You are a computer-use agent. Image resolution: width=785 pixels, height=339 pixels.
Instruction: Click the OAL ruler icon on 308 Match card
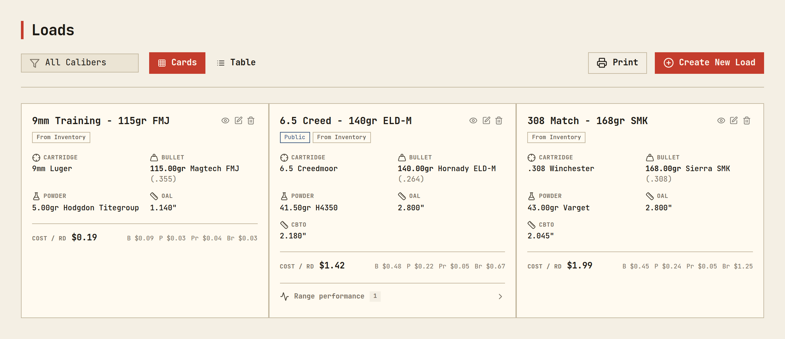(x=650, y=196)
